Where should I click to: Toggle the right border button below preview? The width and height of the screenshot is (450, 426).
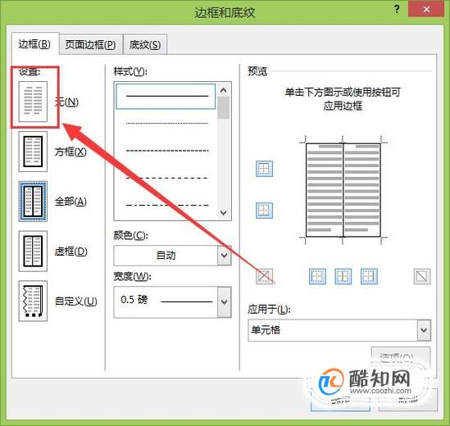coord(369,277)
